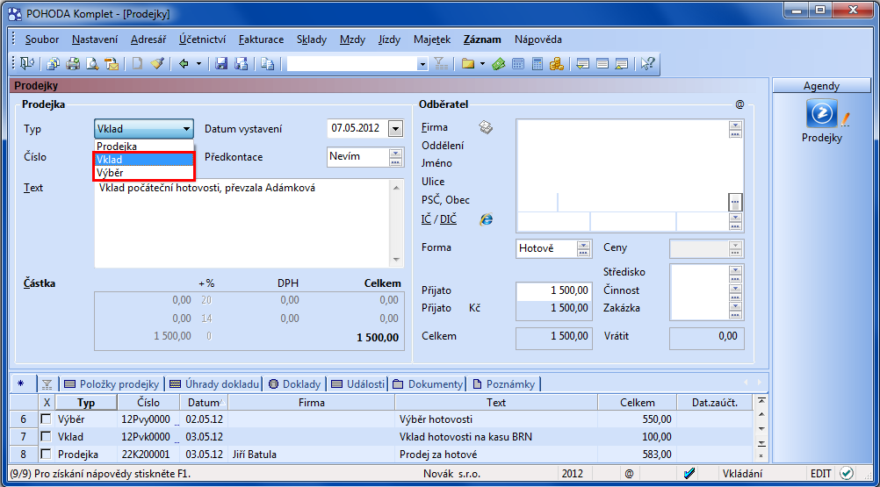
Task: Switch to Úhrady dokladu tab
Action: click(x=214, y=383)
